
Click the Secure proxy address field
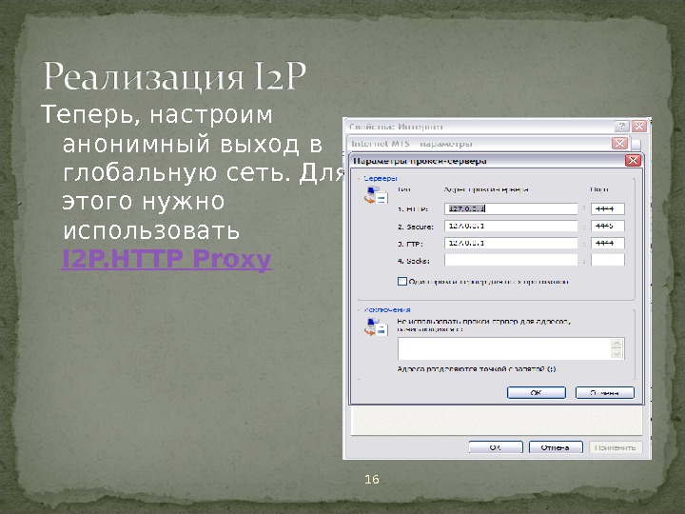point(511,226)
